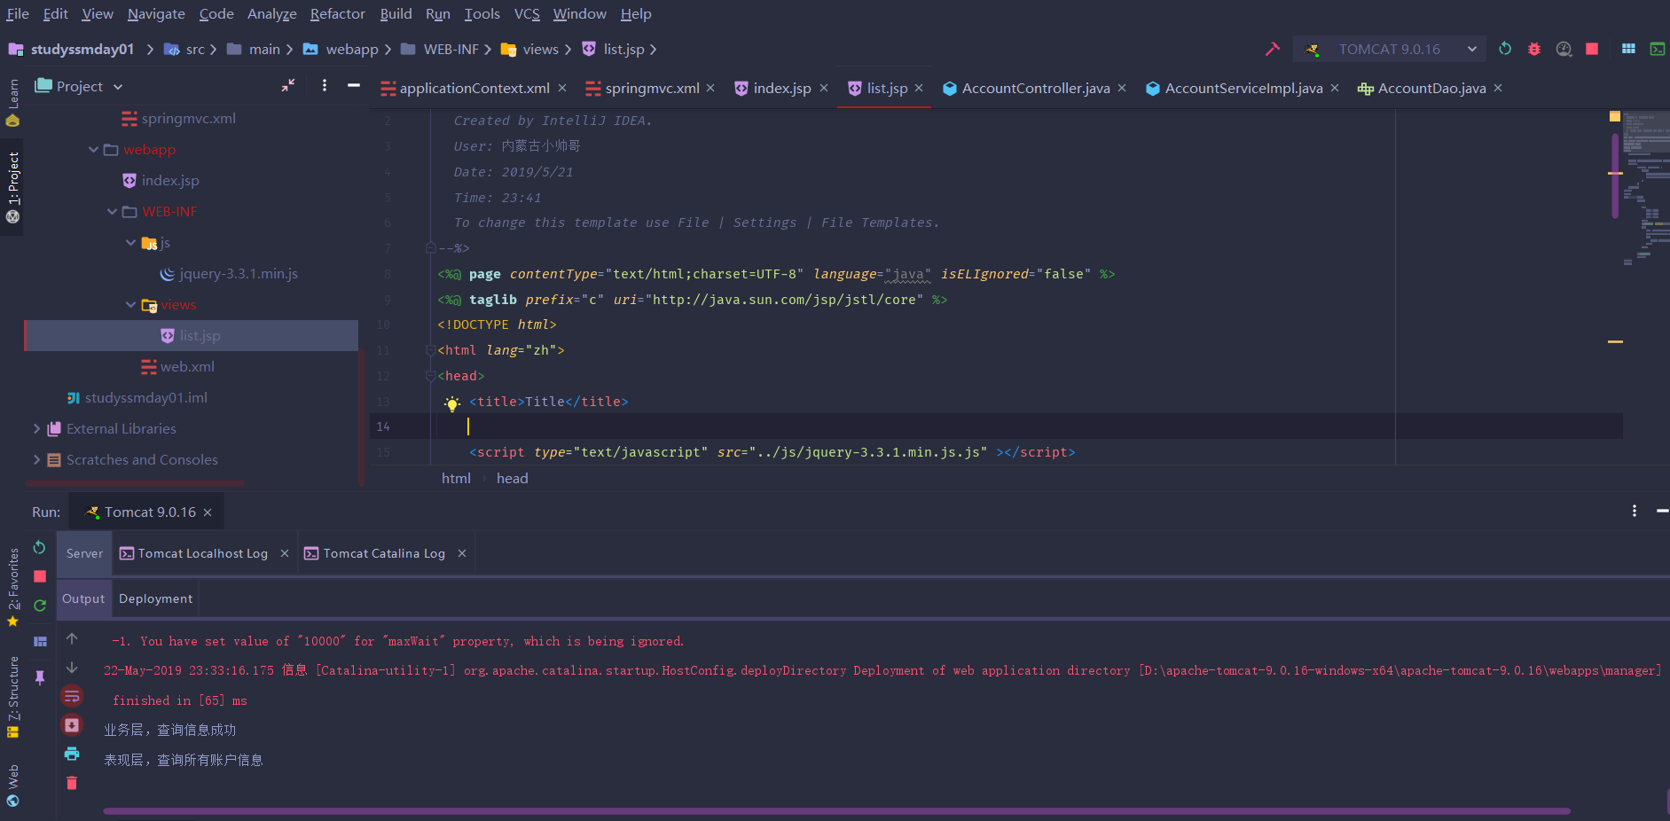Select web.xml in project tree
Screen dimensions: 1670x821
[x=187, y=366]
